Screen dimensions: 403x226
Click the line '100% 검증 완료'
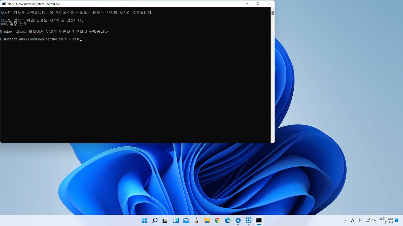pos(13,24)
